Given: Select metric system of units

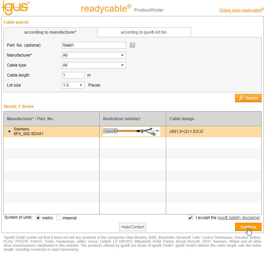Looking at the screenshot, I should pos(38,218).
